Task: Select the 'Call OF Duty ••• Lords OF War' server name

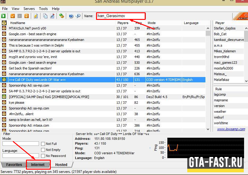Action: click(37, 80)
